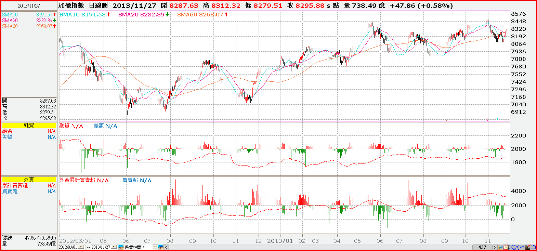This screenshot has height=251, width=537.
Task: Click the 2013/11/27 date box at top left
Action: [29, 6]
